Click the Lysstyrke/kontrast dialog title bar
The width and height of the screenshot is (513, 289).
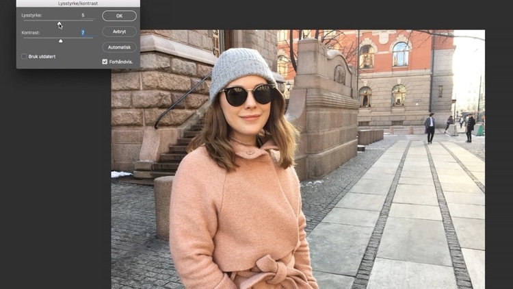pos(77,3)
